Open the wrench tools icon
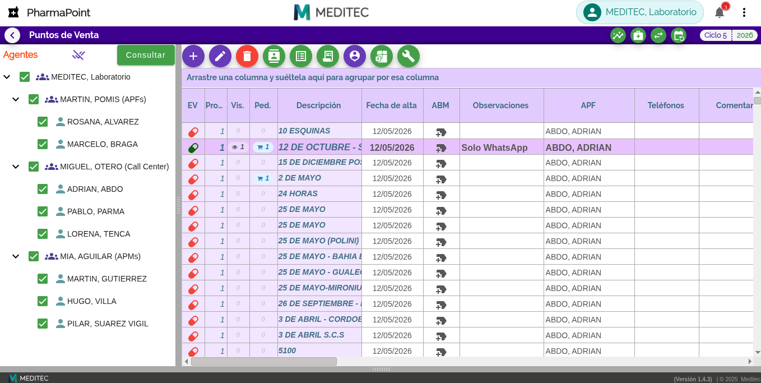 pyautogui.click(x=409, y=56)
